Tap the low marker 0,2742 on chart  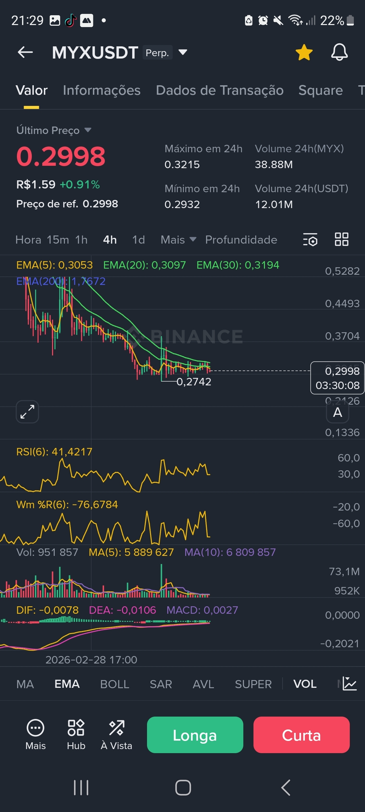tap(194, 382)
